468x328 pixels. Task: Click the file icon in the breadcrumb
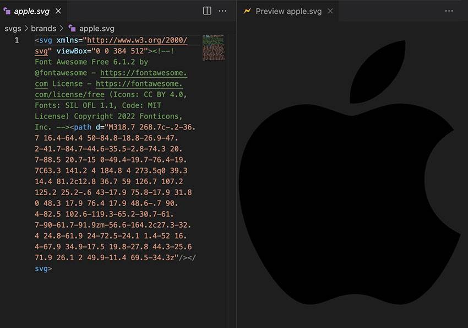(72, 28)
